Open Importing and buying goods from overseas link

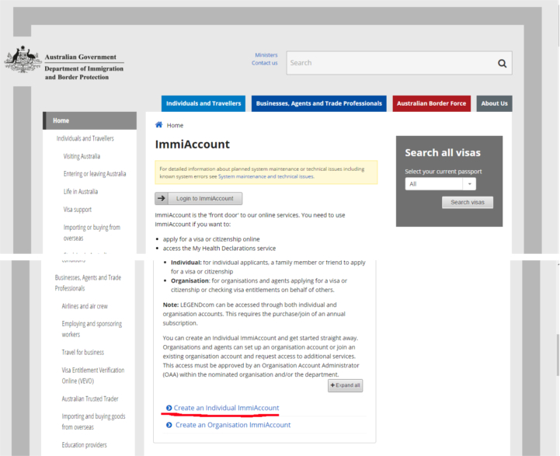click(93, 421)
